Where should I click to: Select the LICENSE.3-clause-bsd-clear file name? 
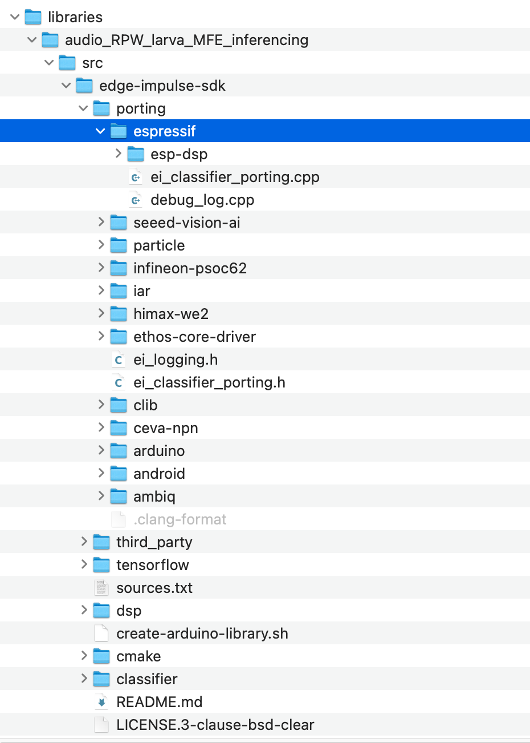tap(215, 725)
